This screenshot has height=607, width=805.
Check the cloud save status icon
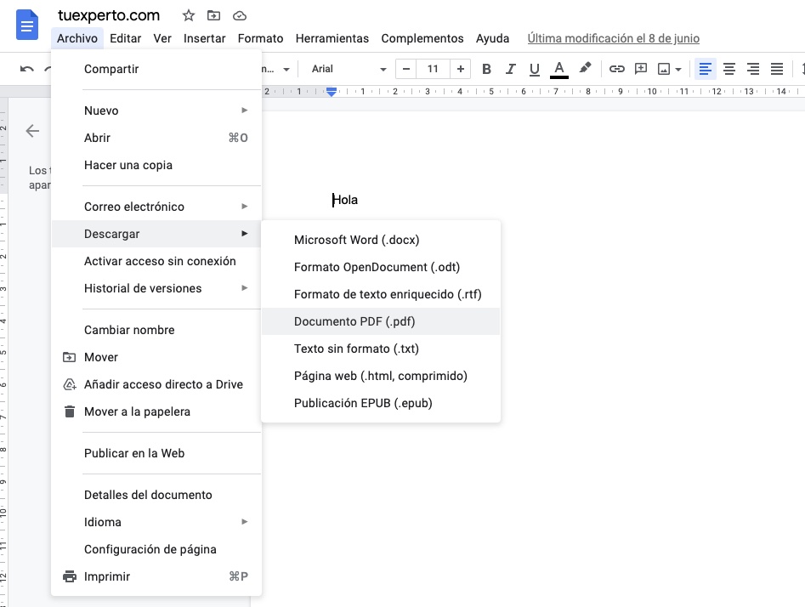(x=240, y=15)
